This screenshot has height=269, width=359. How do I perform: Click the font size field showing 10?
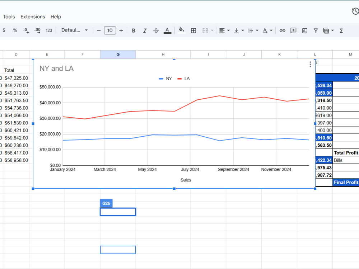point(110,30)
